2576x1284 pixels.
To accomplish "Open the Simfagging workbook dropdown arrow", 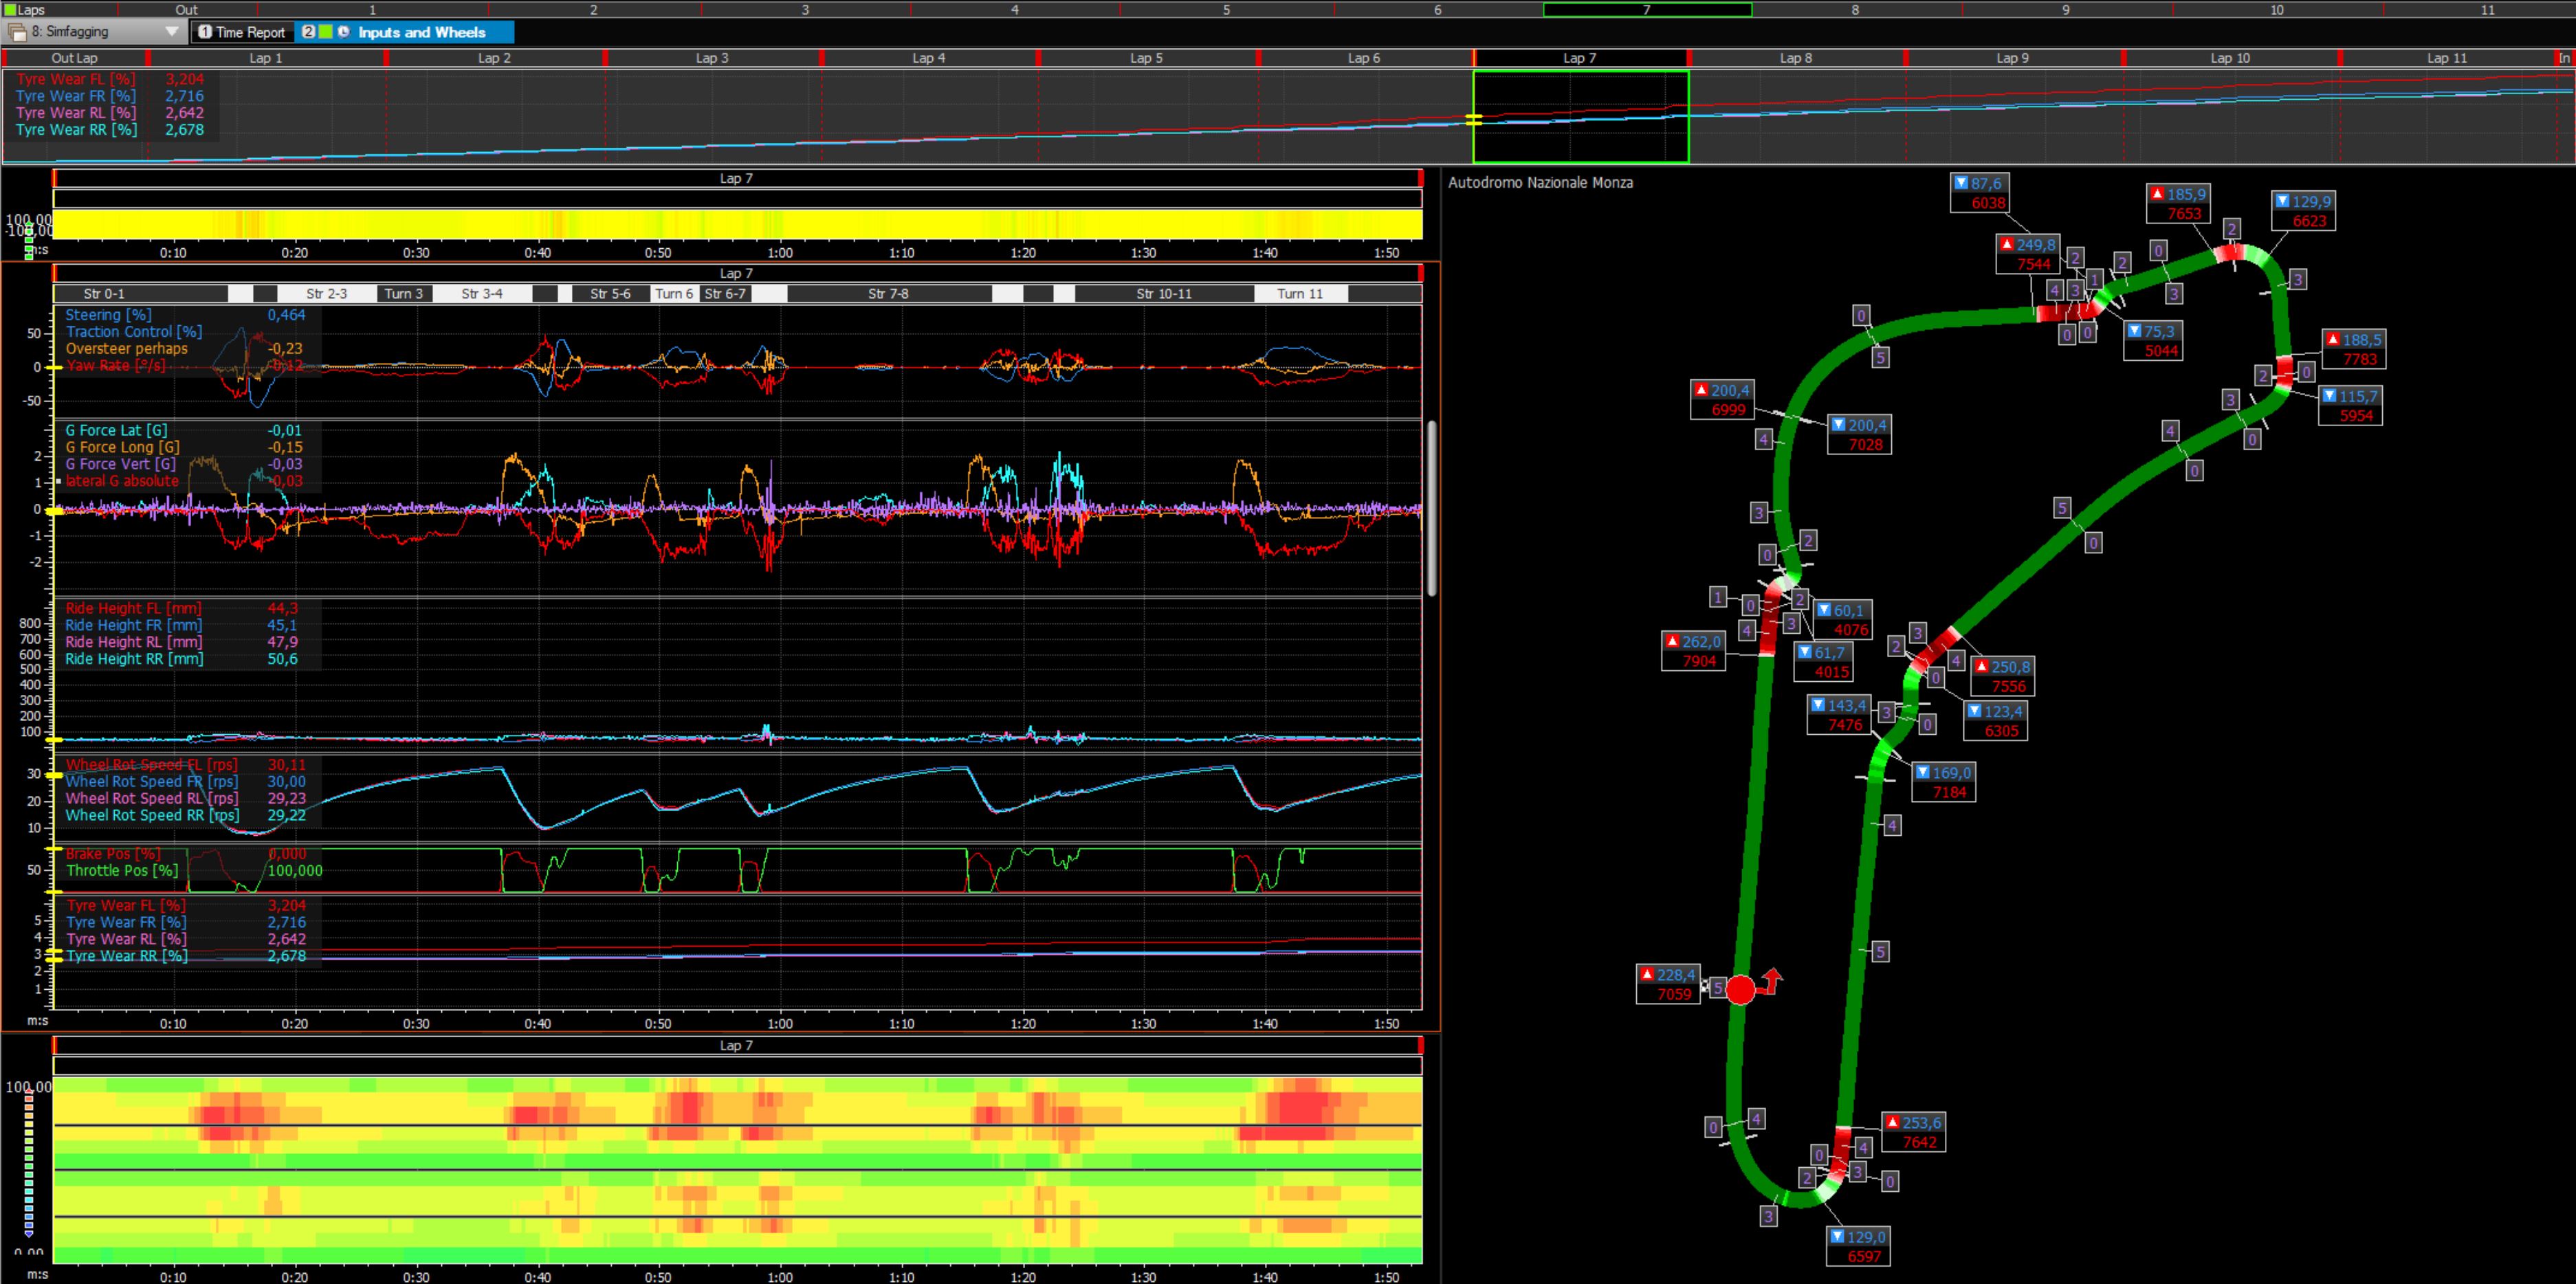I will coord(171,32).
